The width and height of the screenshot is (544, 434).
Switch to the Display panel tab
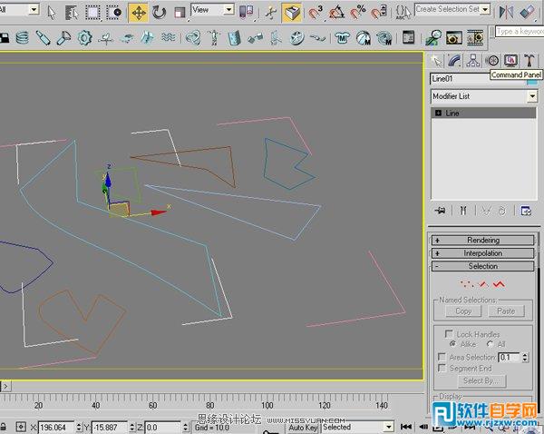(510, 61)
